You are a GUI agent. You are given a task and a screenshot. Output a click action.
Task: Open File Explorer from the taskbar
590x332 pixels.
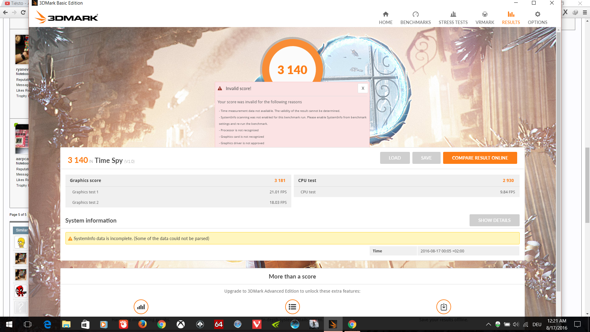(x=66, y=324)
